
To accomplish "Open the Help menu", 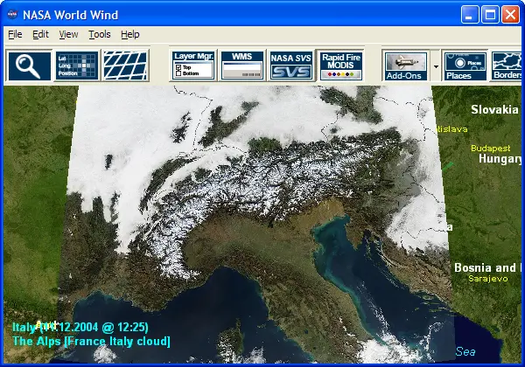I will (x=130, y=34).
